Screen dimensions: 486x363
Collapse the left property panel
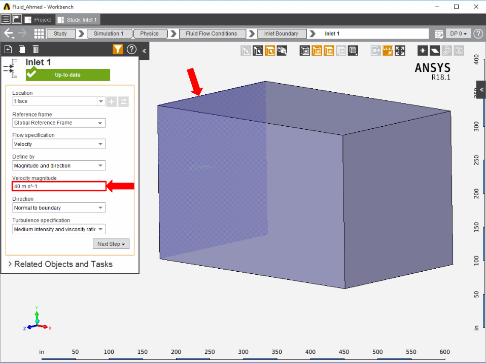coord(144,51)
